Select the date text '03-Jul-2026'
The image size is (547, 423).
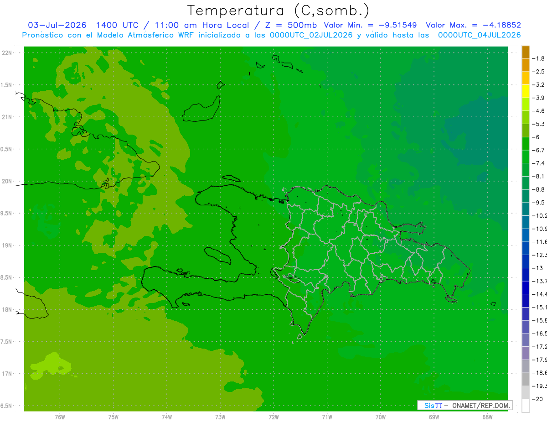57,25
